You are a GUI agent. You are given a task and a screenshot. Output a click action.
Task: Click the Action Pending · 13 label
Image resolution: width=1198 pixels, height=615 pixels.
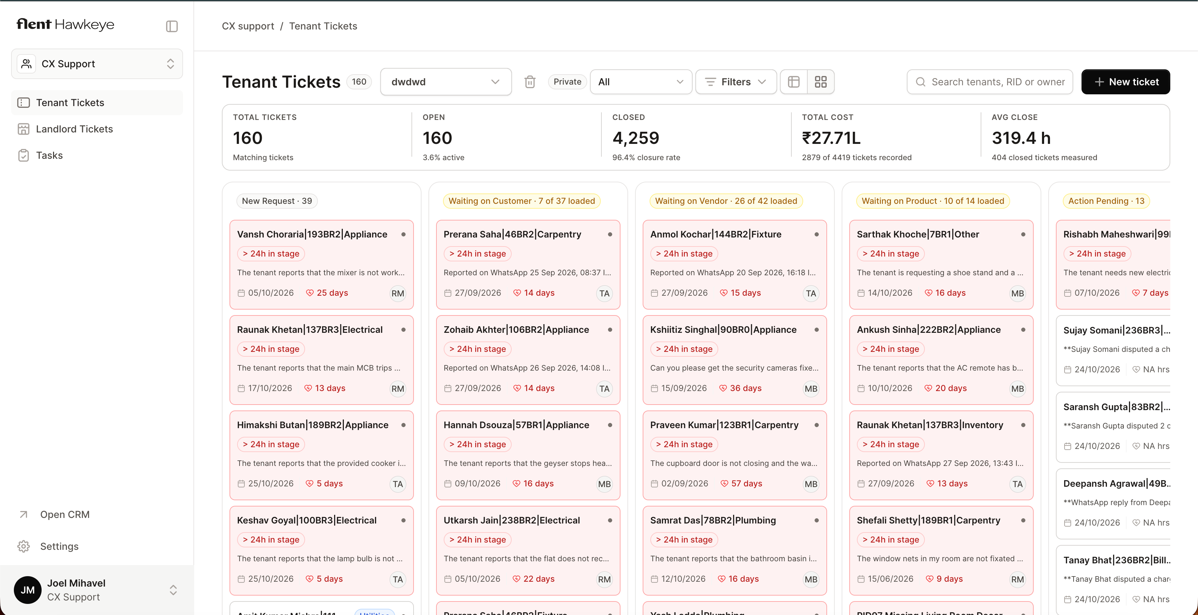(1106, 201)
